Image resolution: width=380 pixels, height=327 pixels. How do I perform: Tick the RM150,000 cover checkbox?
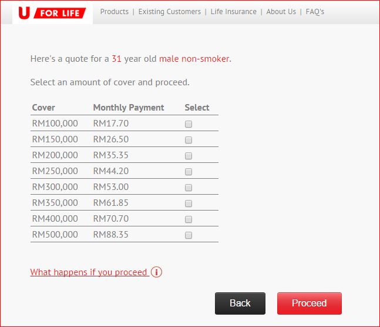pos(189,140)
